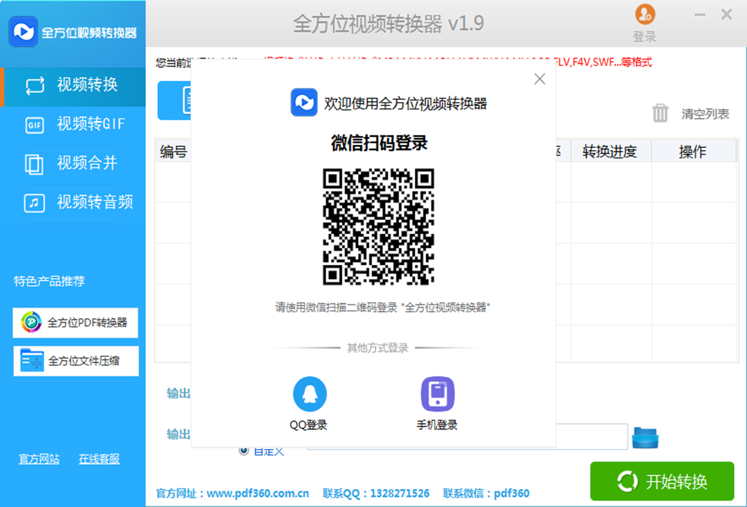
Task: Click the 手机登录 text label
Action: 438,424
